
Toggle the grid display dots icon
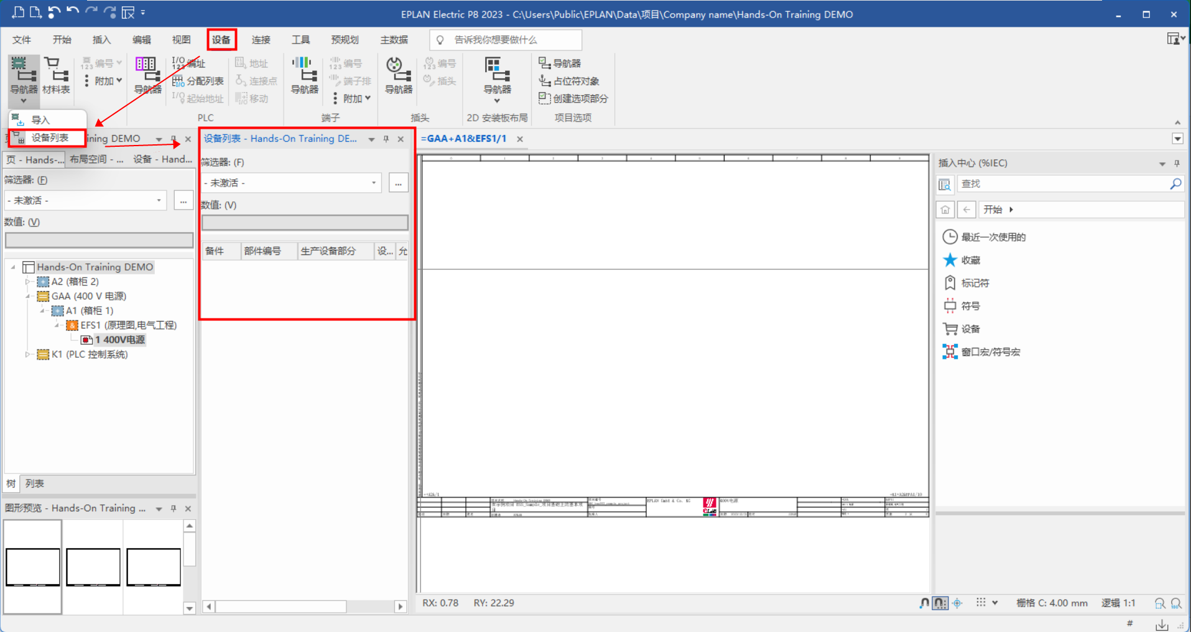pos(981,603)
